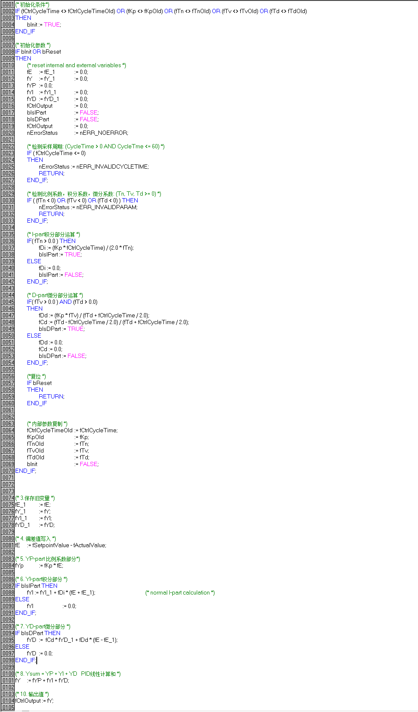Image resolution: width=418 pixels, height=712 pixels.
Task: Click the 'fE := fSetpointValue - fActualValue' line
Action: [x=61, y=545]
